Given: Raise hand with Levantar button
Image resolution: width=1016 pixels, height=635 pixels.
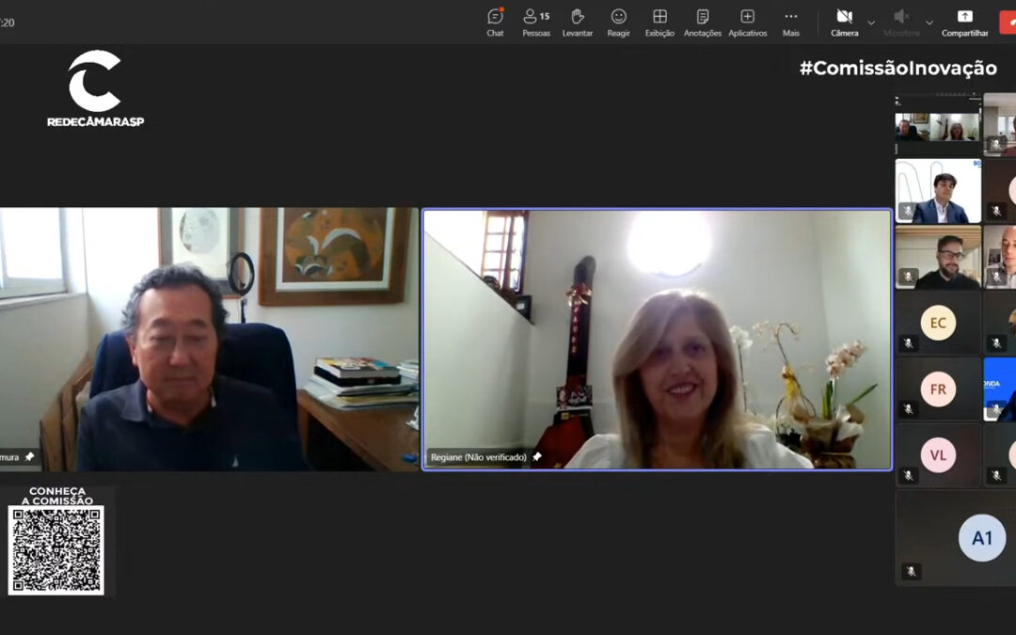Looking at the screenshot, I should point(578,22).
